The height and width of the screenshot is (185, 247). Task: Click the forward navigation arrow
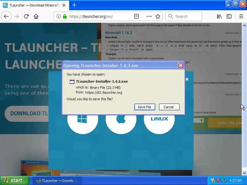16,16
